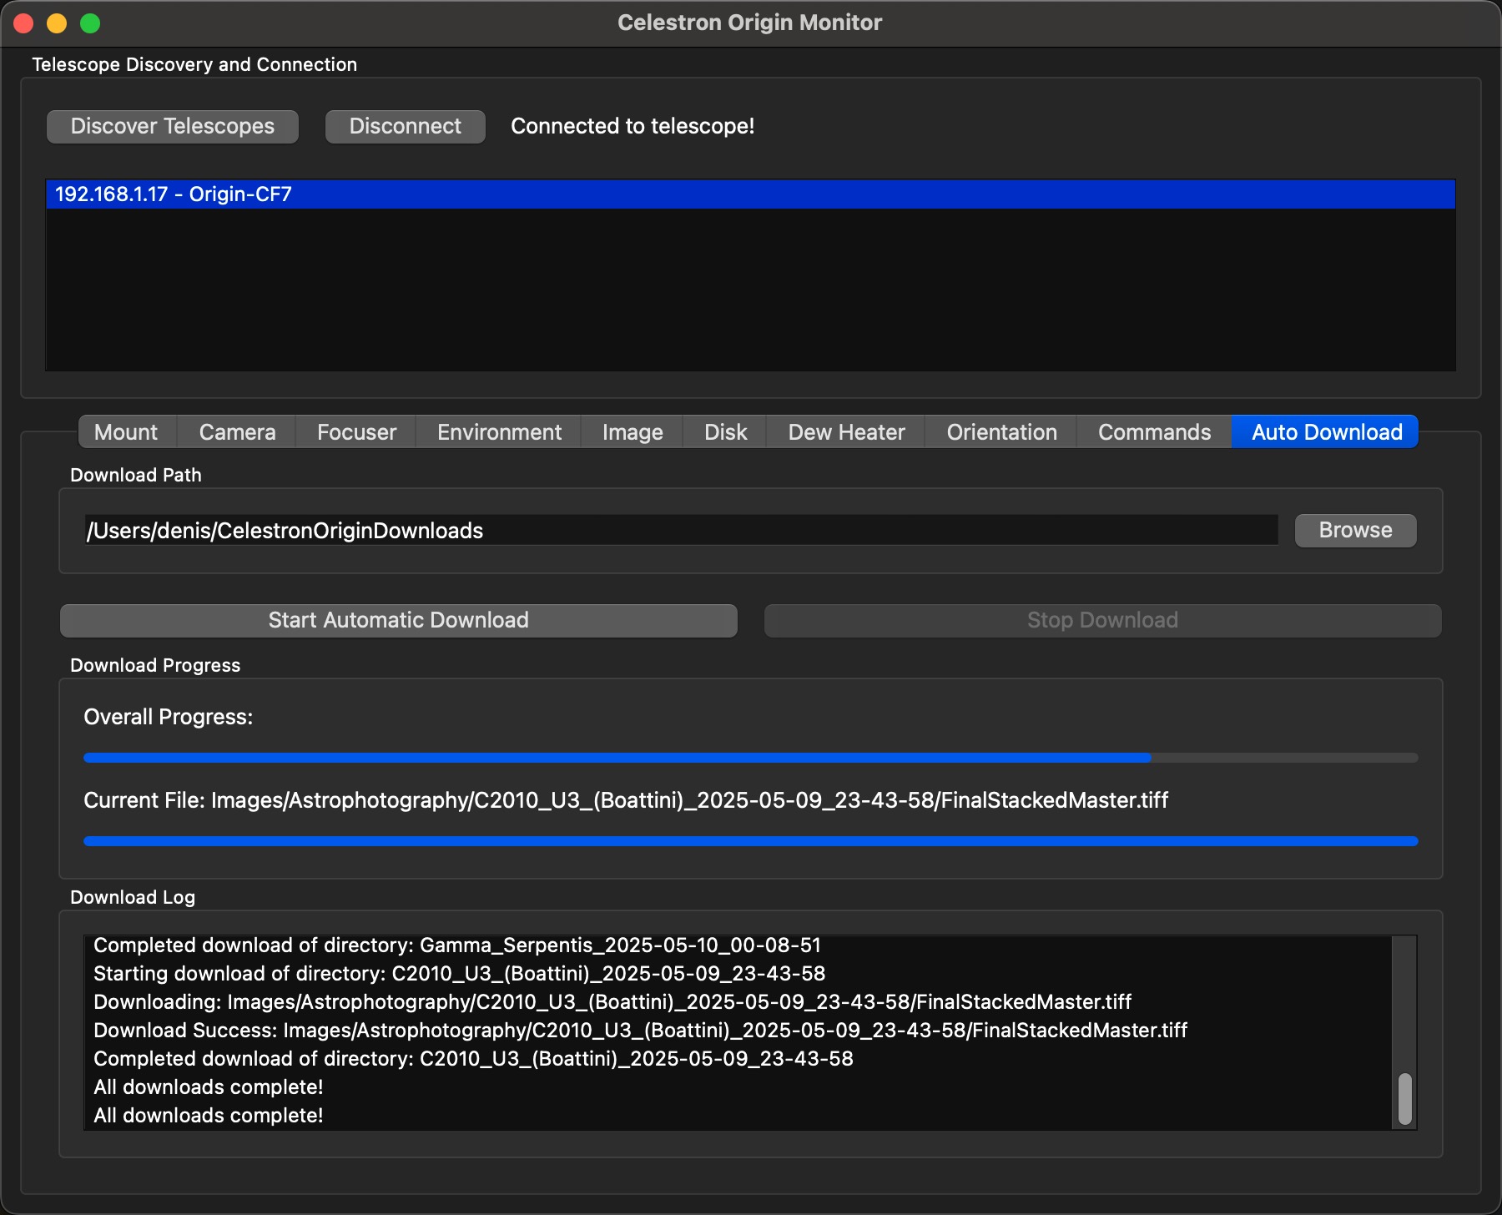Show the Commands tab
This screenshot has width=1502, height=1215.
pyautogui.click(x=1154, y=432)
